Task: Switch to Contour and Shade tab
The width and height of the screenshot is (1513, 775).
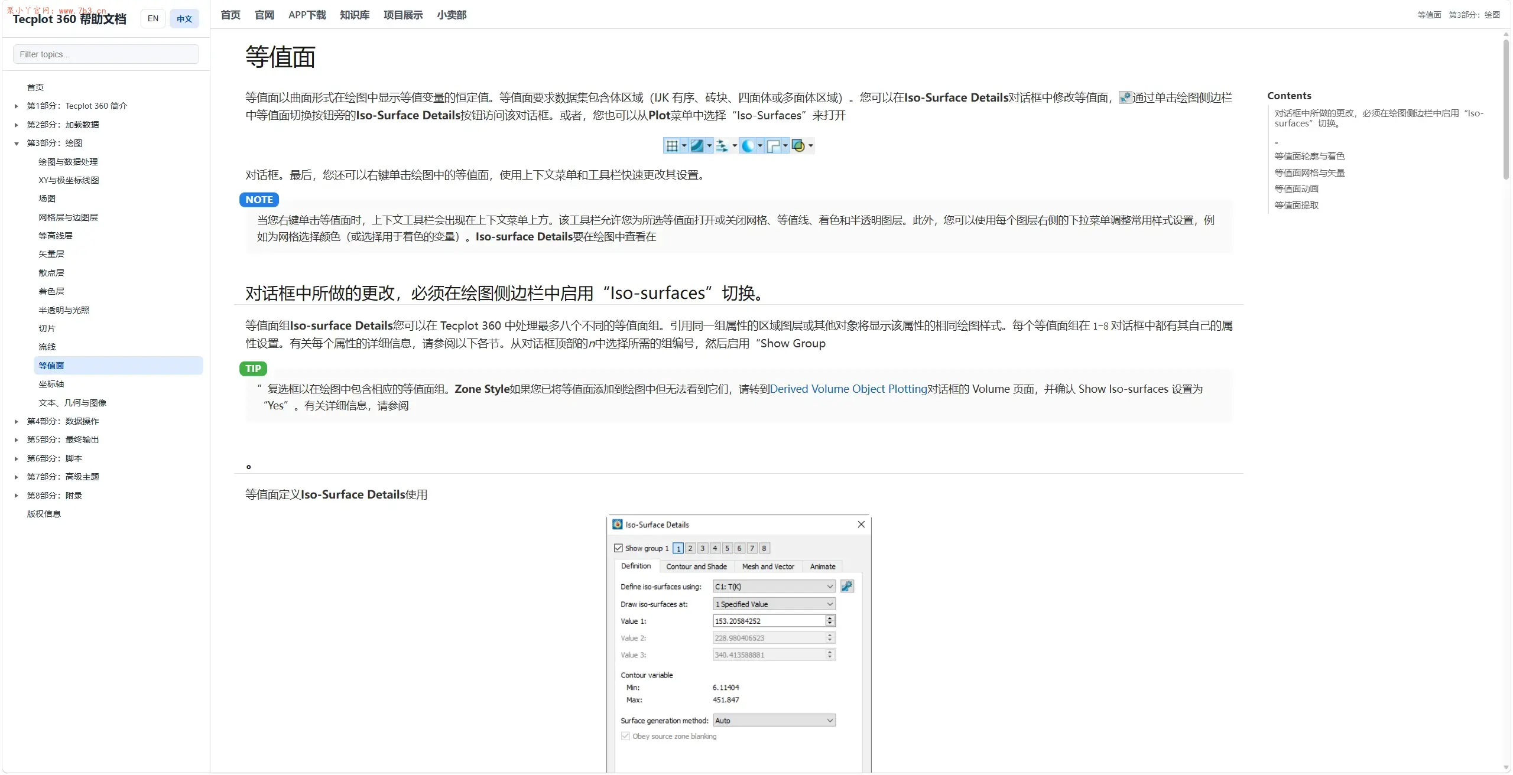Action: point(696,566)
